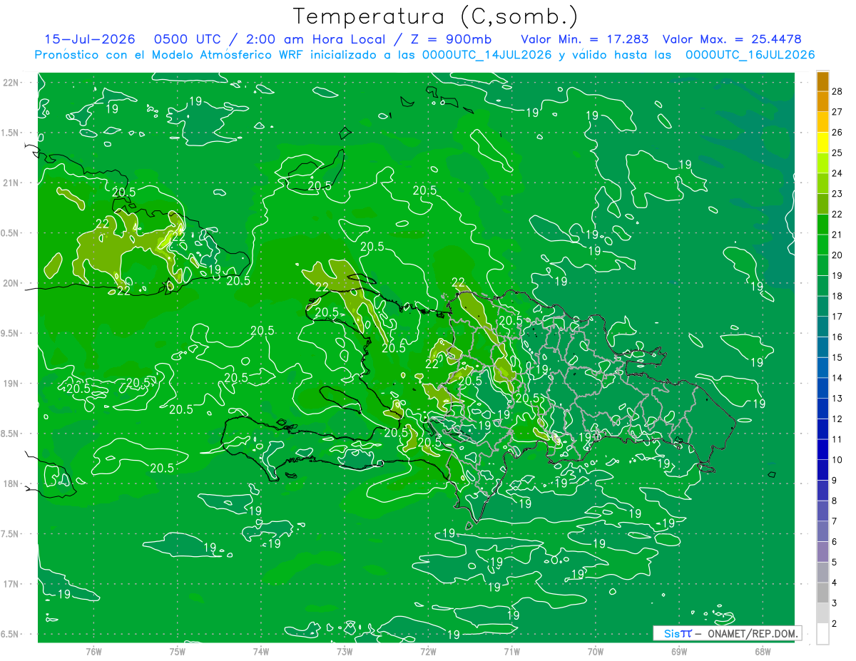Click the '76W' longitude label
Image resolution: width=856 pixels, height=661 pixels.
[93, 652]
